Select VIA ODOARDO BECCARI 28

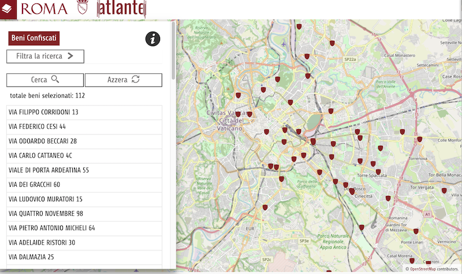[84, 141]
